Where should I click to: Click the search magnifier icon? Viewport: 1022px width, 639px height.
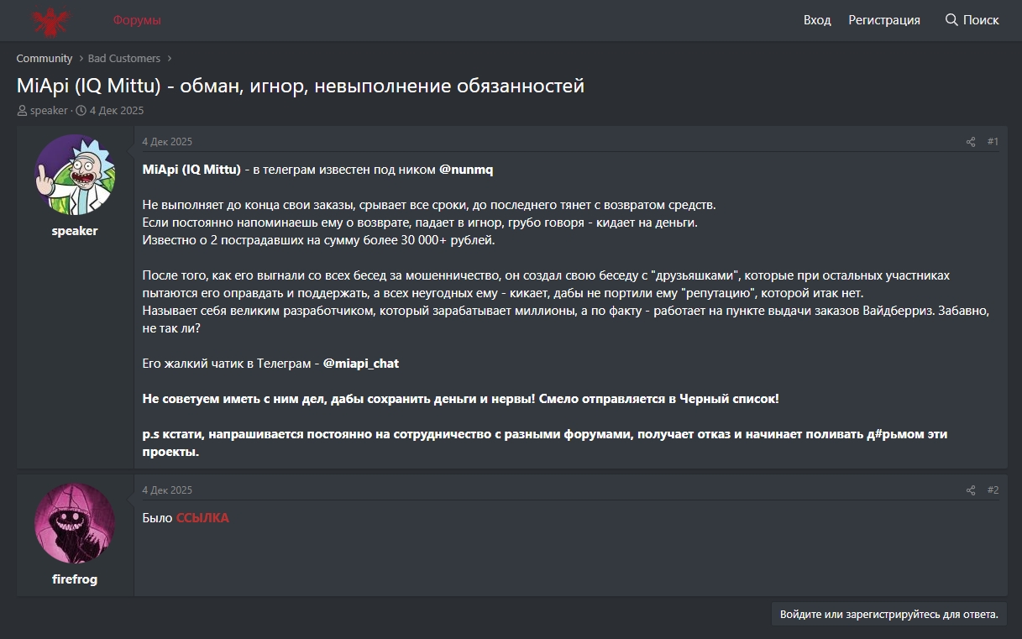coord(951,20)
